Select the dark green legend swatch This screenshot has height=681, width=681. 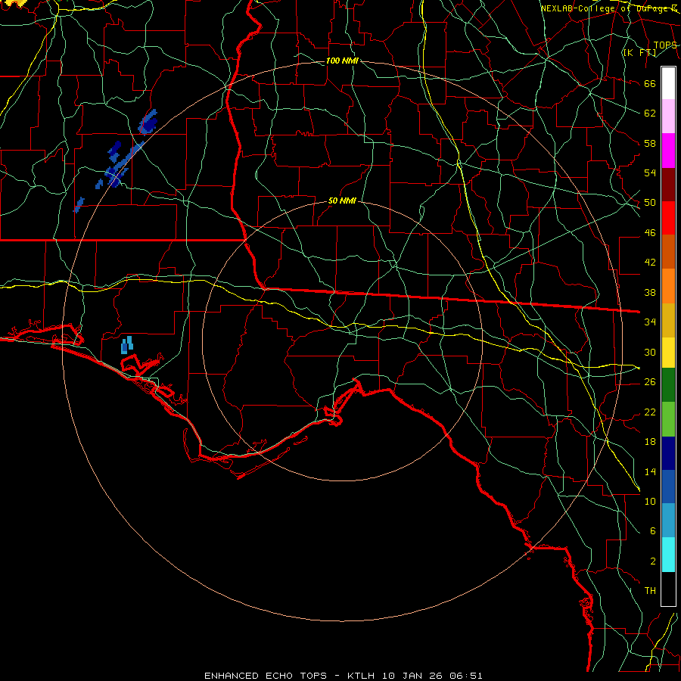pyautogui.click(x=668, y=385)
